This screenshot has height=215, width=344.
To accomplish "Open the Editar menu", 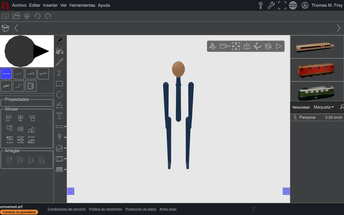I will 35,5.
